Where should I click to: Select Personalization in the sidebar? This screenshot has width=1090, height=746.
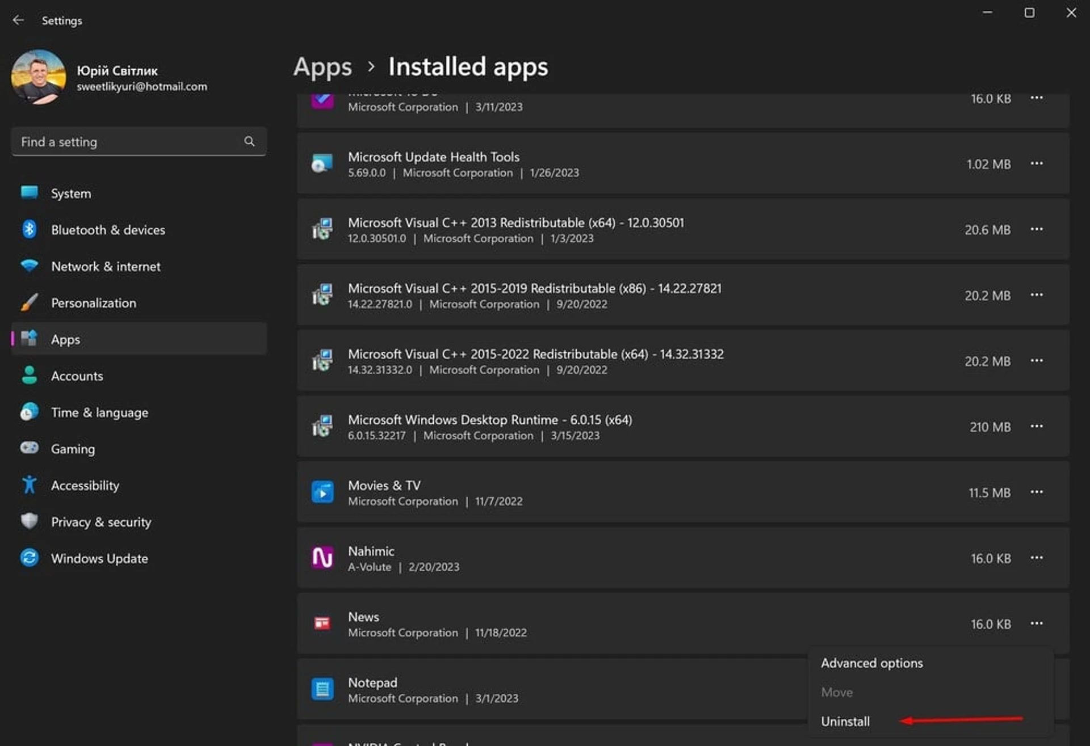tap(139, 303)
